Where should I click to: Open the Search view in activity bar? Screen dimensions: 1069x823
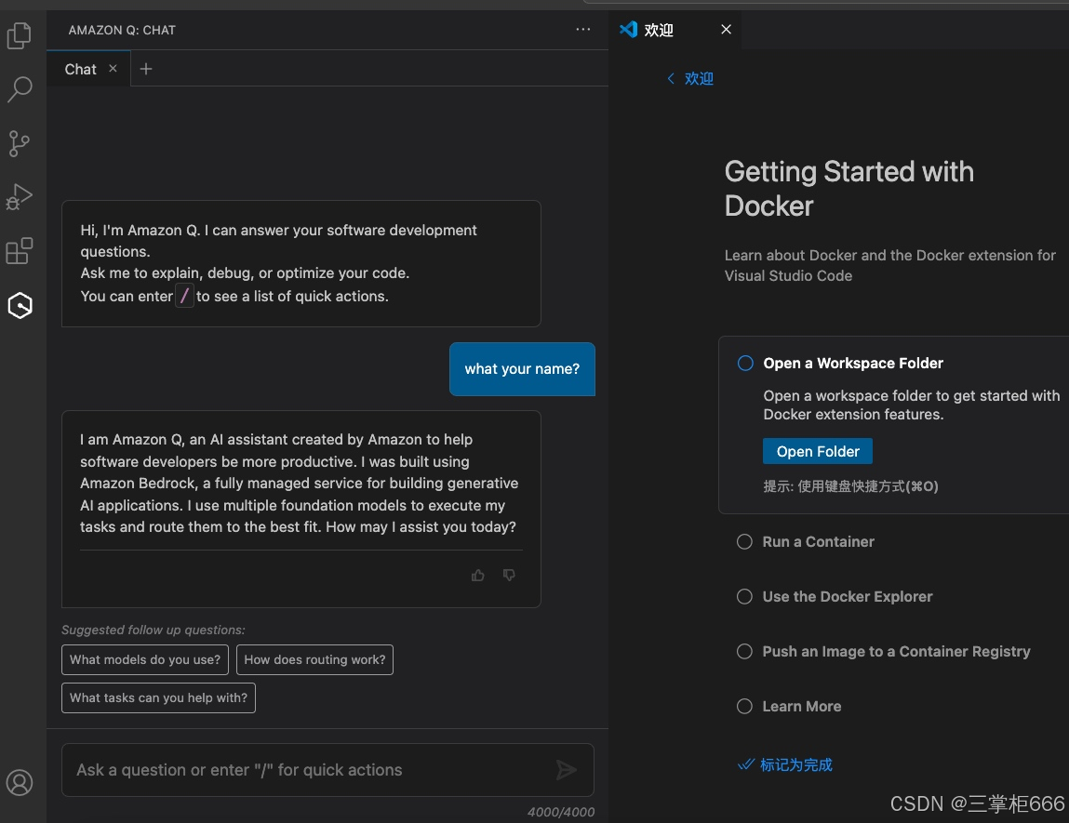tap(20, 89)
